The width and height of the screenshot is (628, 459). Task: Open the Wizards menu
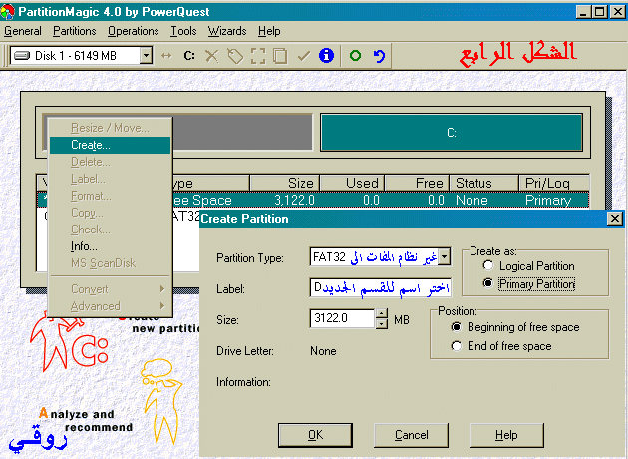pyautogui.click(x=227, y=31)
